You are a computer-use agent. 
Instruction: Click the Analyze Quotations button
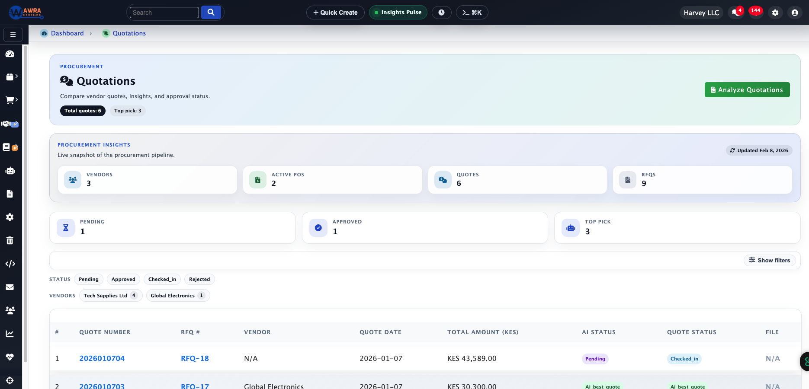click(x=747, y=90)
